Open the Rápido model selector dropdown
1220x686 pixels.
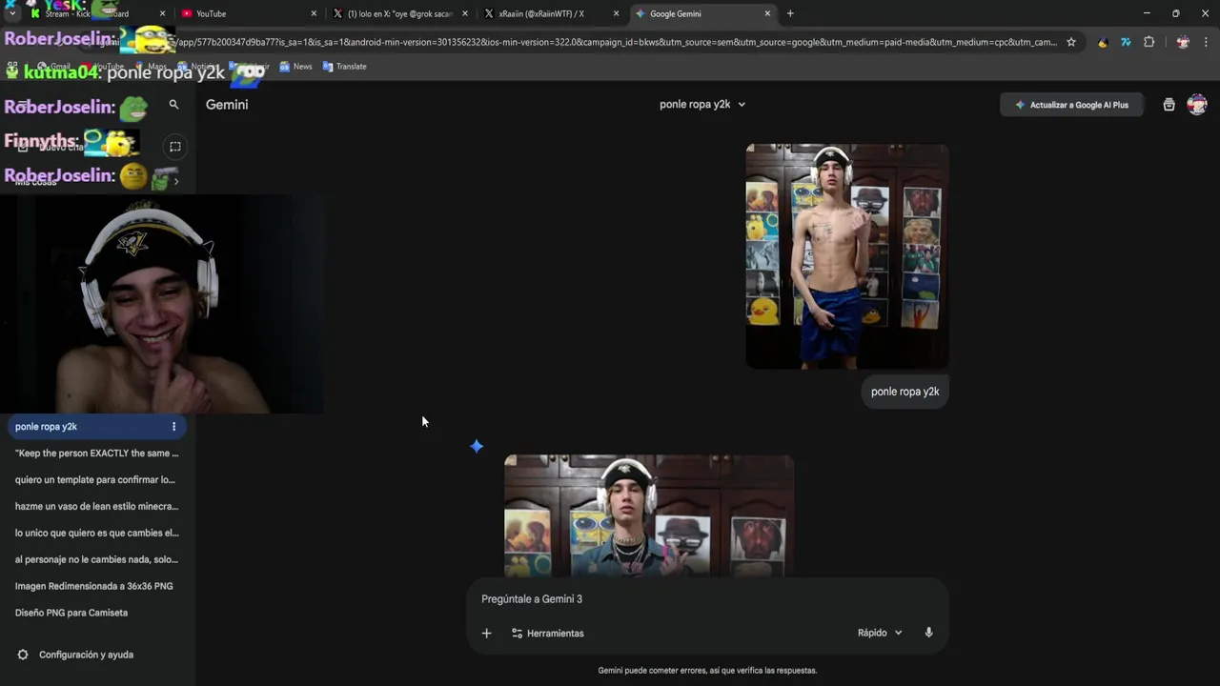(879, 633)
